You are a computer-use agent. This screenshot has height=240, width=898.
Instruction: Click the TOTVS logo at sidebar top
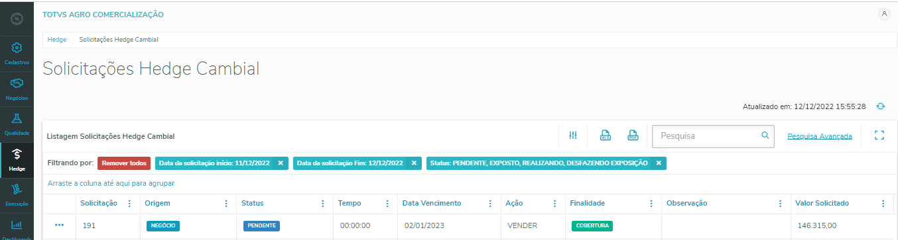pyautogui.click(x=17, y=18)
